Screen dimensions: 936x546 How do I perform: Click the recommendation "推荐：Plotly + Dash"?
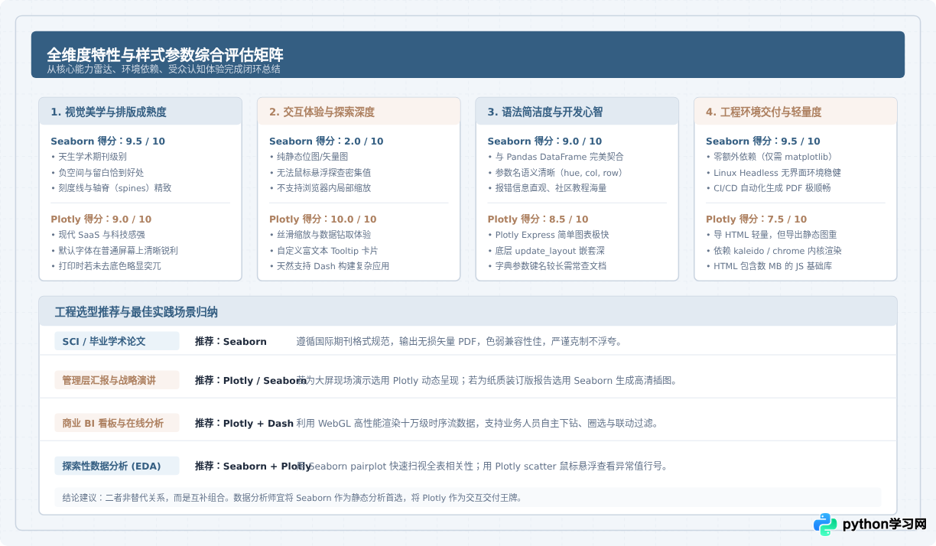click(x=244, y=423)
